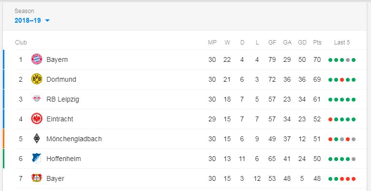Select the 2018–19 season text
The image size is (371, 191).
click(x=28, y=21)
